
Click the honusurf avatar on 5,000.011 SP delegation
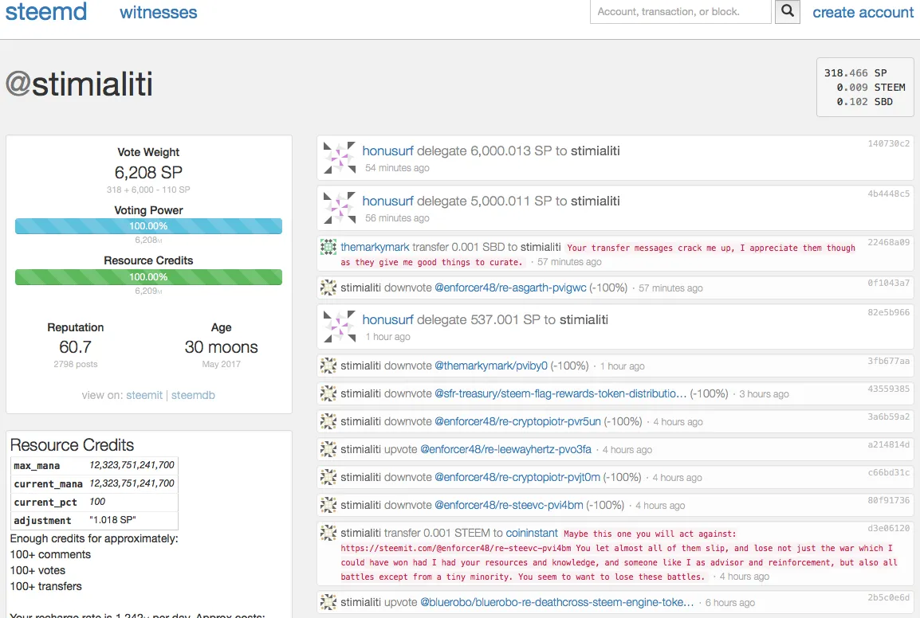point(340,208)
